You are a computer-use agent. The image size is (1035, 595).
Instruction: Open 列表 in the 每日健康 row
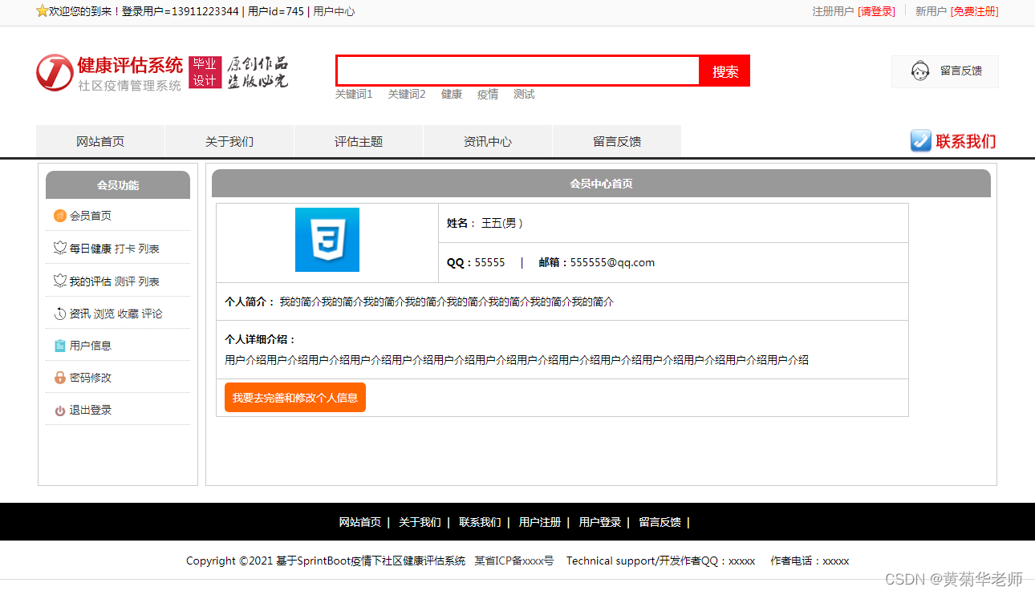[x=149, y=249]
